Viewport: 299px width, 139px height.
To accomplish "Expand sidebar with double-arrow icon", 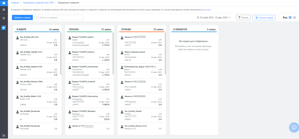I will (x=4, y=136).
